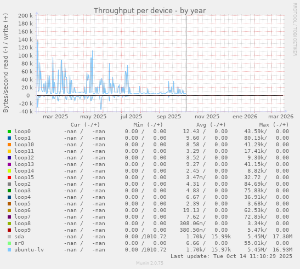Click the loop5 brown color swatch
The width and height of the screenshot is (300, 269).
9,204
